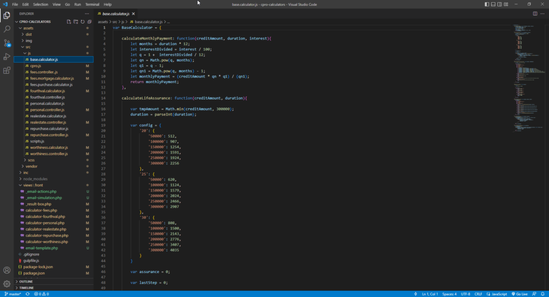This screenshot has width=549, height=297.
Task: Open the Extensions view
Action: pyautogui.click(x=6, y=71)
